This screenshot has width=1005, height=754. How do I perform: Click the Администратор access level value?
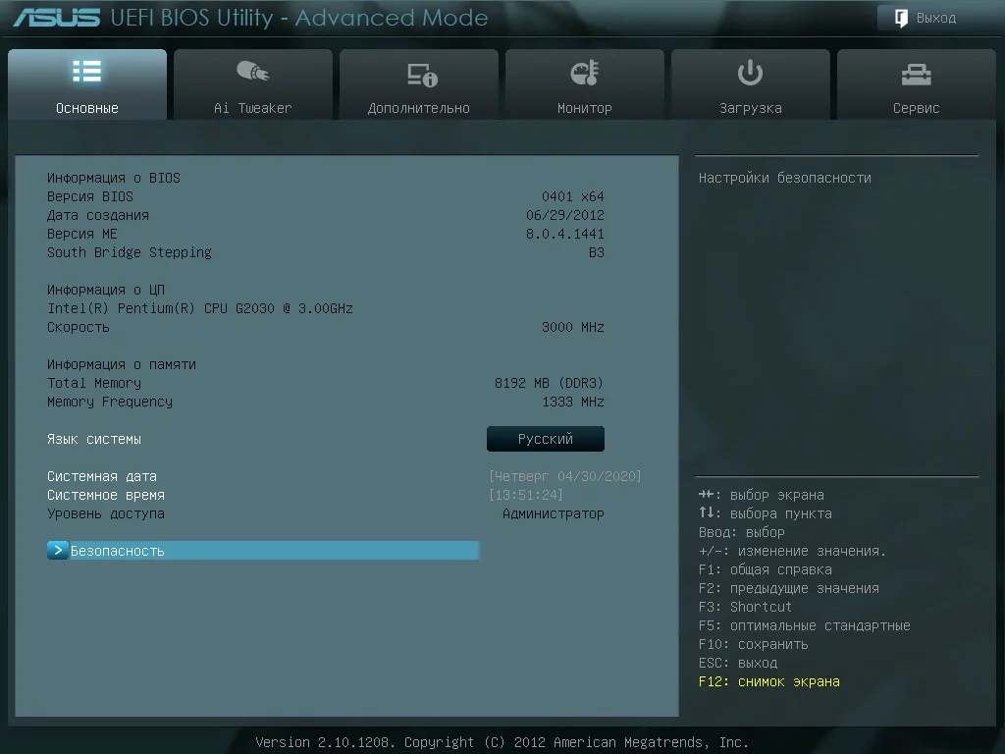pos(554,513)
